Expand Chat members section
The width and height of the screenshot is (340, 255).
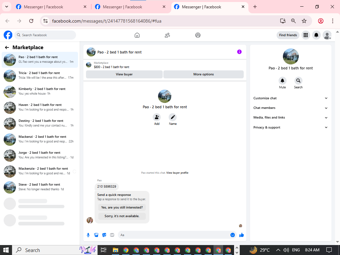click(291, 108)
